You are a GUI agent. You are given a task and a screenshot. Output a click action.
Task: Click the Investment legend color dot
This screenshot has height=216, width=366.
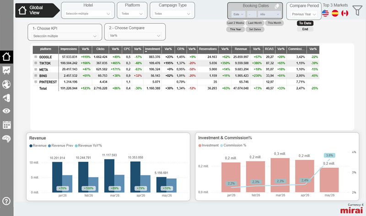[200, 145]
